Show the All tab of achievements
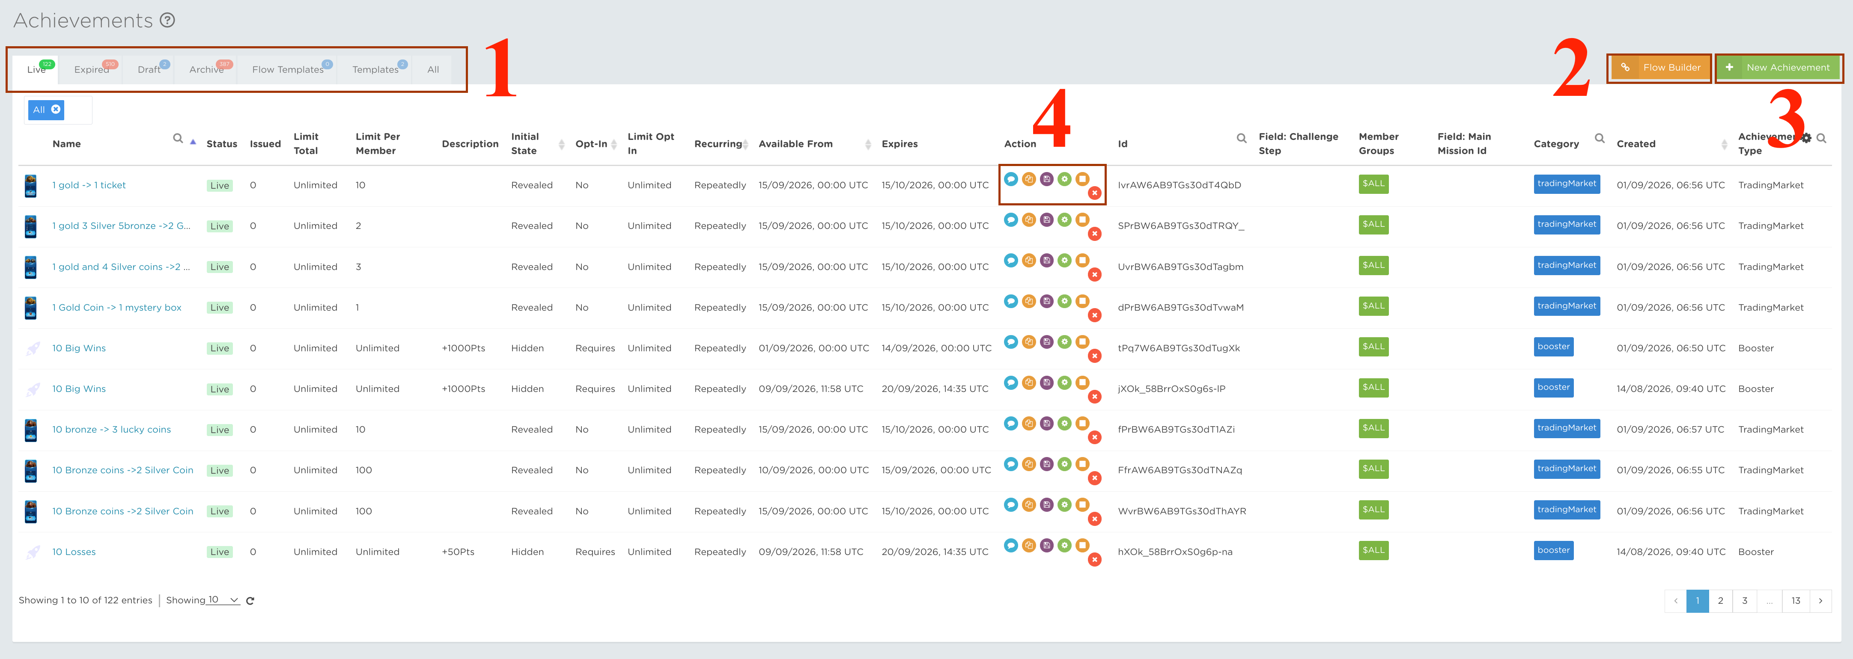This screenshot has height=659, width=1853. point(433,70)
